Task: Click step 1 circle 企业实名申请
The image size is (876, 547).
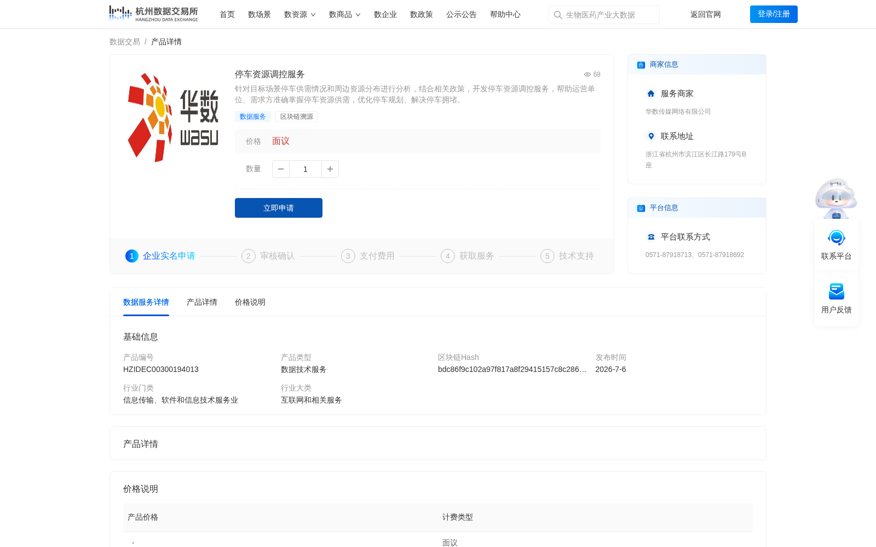Action: [132, 256]
